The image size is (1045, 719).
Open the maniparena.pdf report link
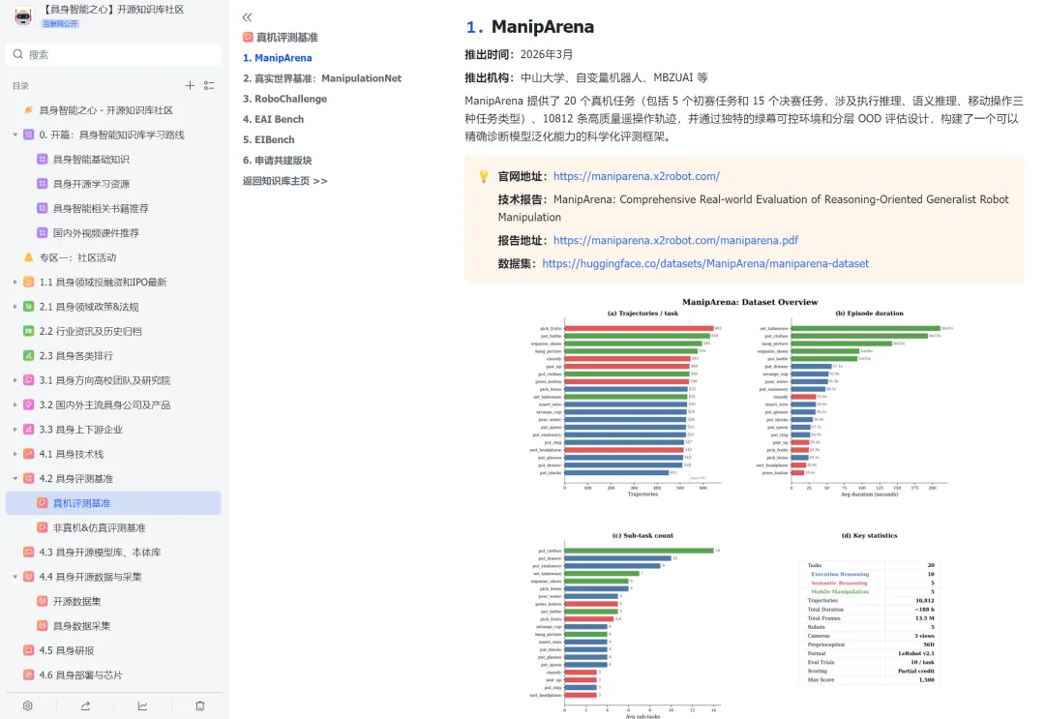[x=675, y=241]
